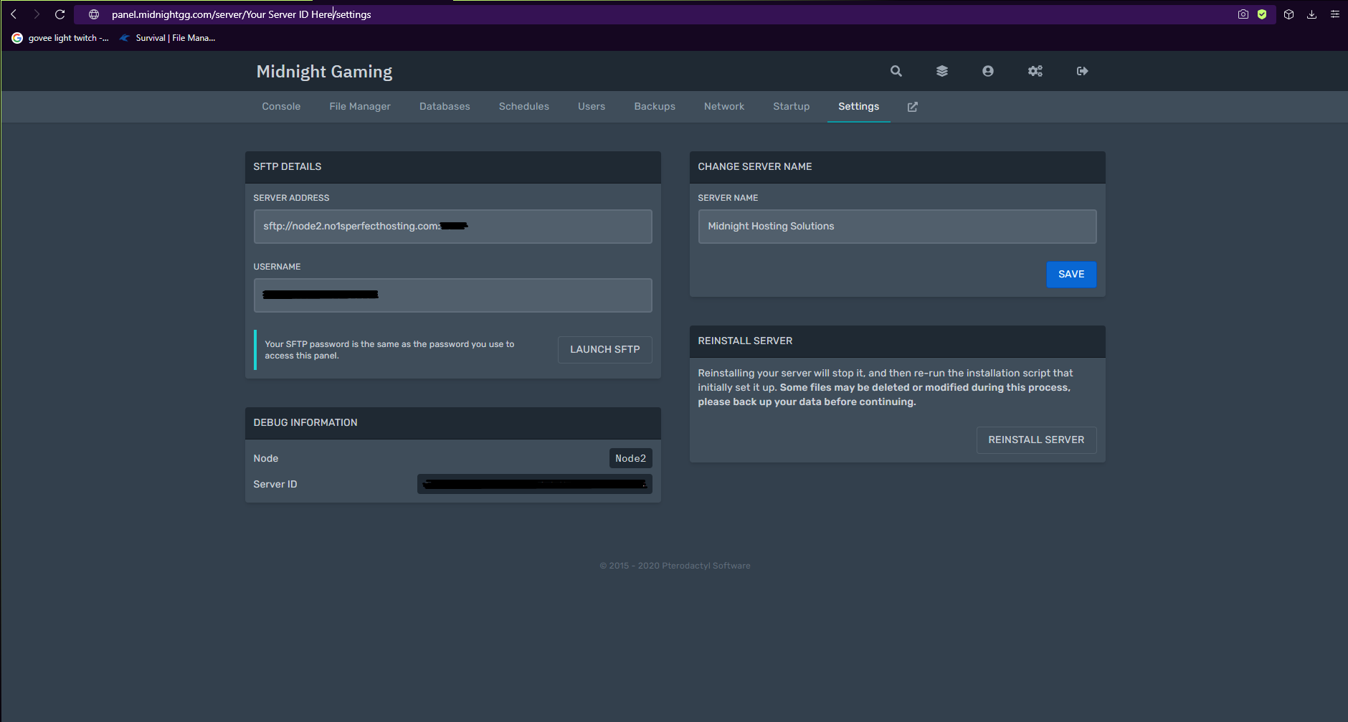Open the Startup tab
The width and height of the screenshot is (1348, 722).
click(792, 107)
